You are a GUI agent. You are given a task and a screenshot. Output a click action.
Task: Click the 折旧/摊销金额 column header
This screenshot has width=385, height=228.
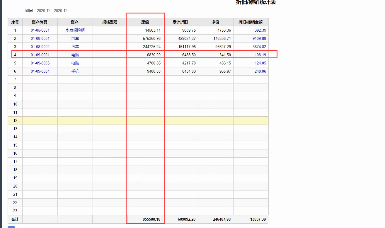pos(251,22)
